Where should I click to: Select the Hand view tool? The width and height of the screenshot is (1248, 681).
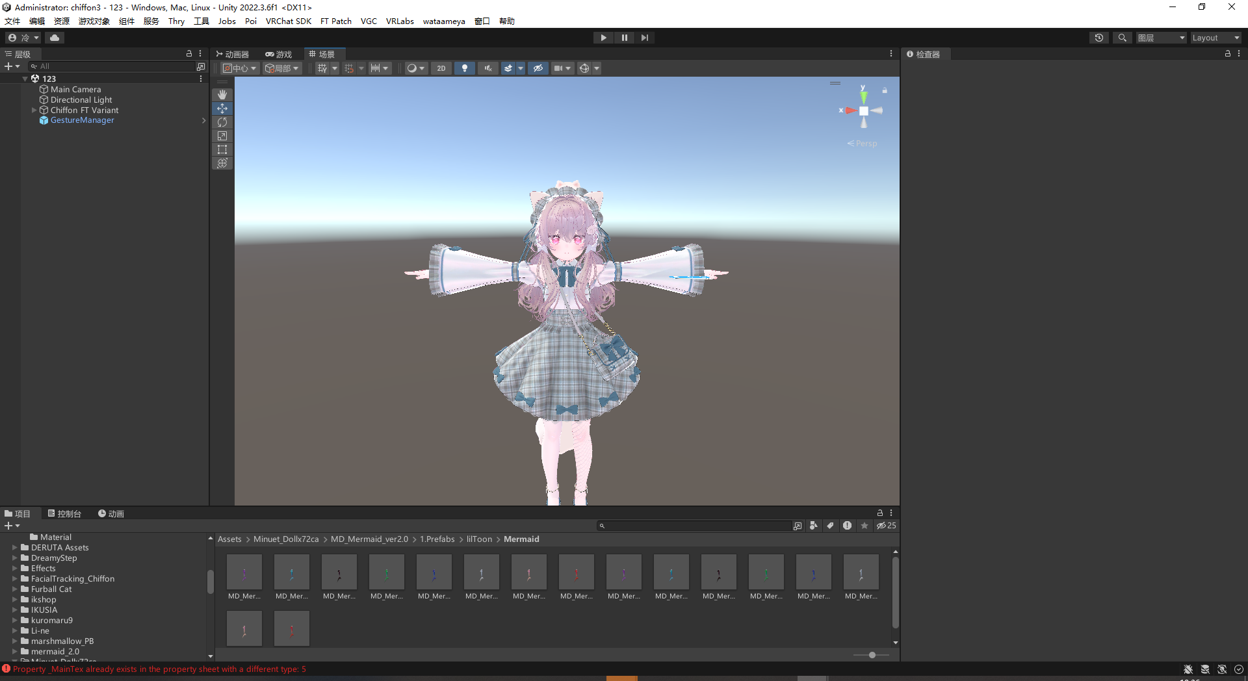pyautogui.click(x=222, y=95)
